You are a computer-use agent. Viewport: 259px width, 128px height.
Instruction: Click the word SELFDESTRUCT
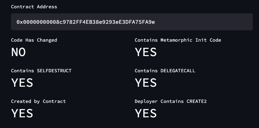coord(54,71)
